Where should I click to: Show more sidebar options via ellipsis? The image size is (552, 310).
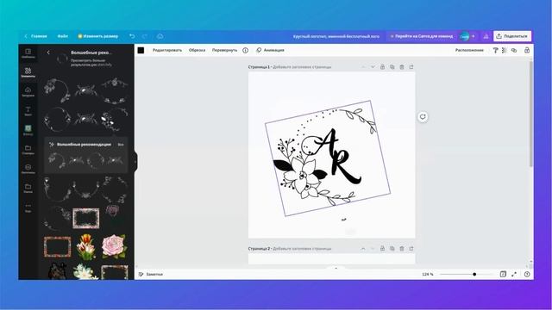[28, 208]
